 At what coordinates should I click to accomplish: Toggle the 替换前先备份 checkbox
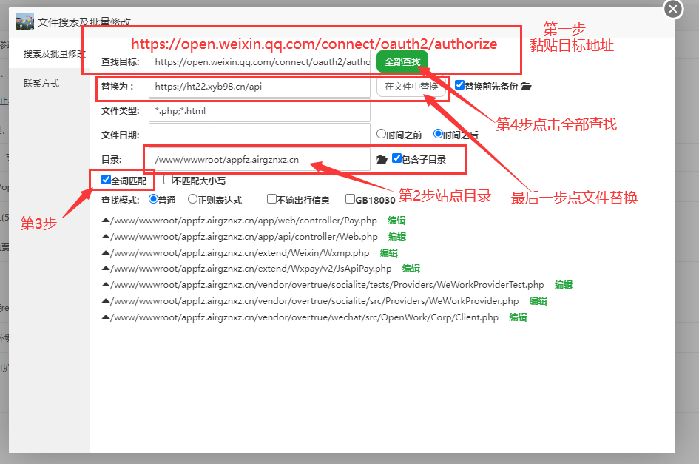click(x=459, y=85)
